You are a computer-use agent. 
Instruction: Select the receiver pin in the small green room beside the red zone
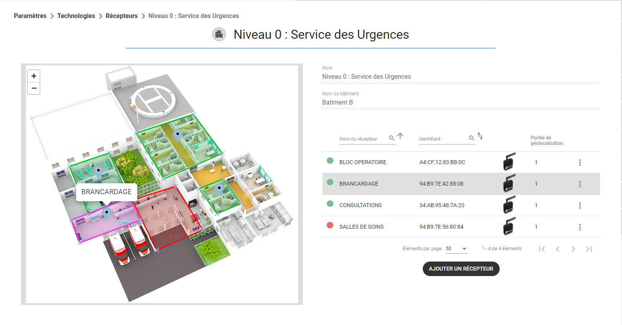pyautogui.click(x=219, y=190)
